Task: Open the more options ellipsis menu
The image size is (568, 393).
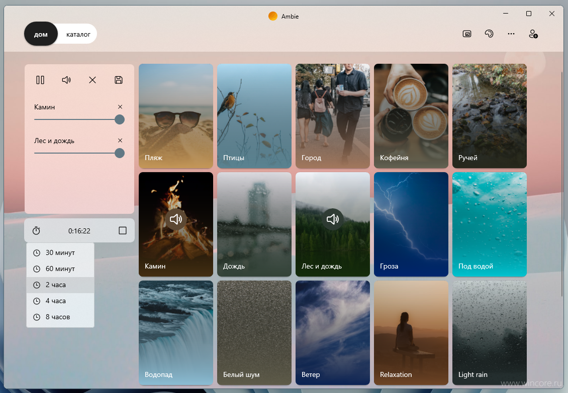Action: [x=511, y=34]
